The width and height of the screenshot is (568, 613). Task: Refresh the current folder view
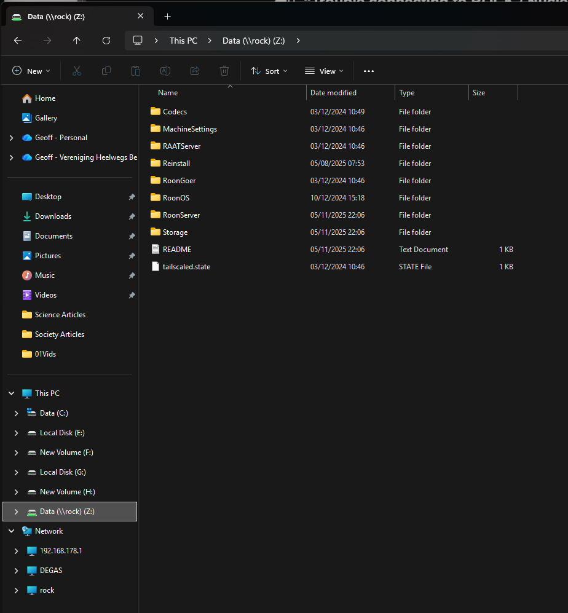(106, 41)
